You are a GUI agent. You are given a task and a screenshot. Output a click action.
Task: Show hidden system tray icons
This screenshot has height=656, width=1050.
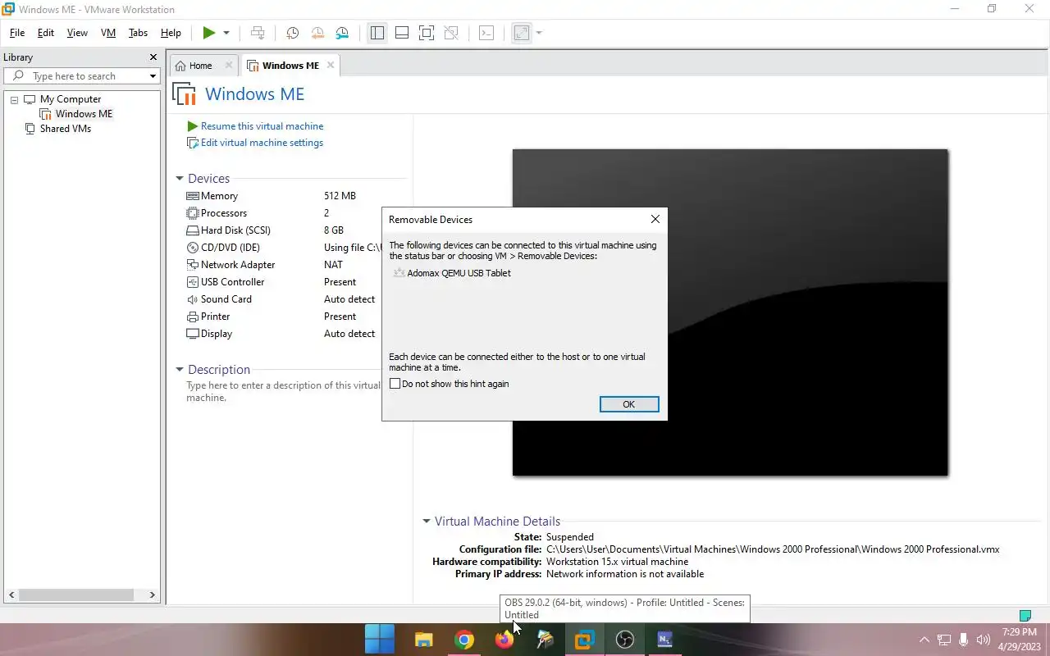(924, 640)
